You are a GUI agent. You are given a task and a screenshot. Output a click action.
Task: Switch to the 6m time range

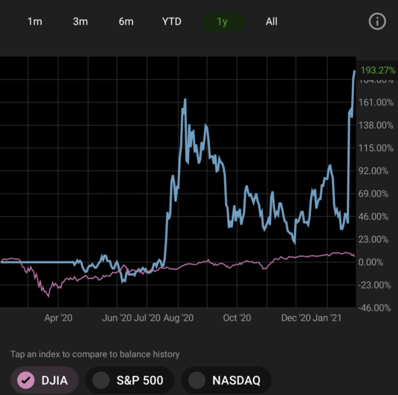[126, 22]
